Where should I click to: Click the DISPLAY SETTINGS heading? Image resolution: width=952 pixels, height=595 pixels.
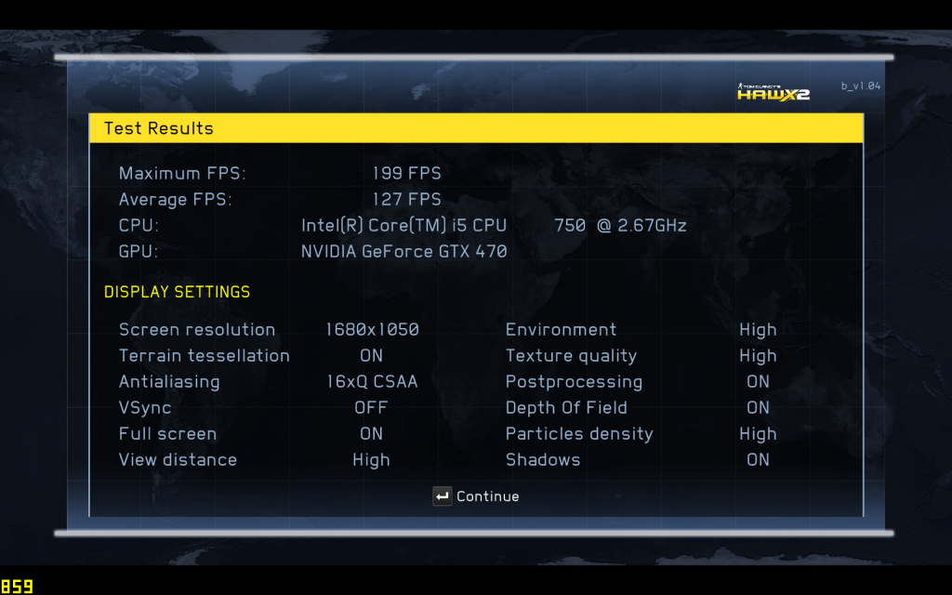[x=177, y=292]
